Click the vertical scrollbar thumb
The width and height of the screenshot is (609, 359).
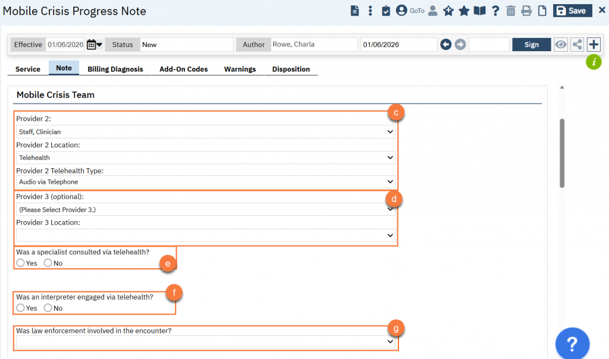coord(562,153)
